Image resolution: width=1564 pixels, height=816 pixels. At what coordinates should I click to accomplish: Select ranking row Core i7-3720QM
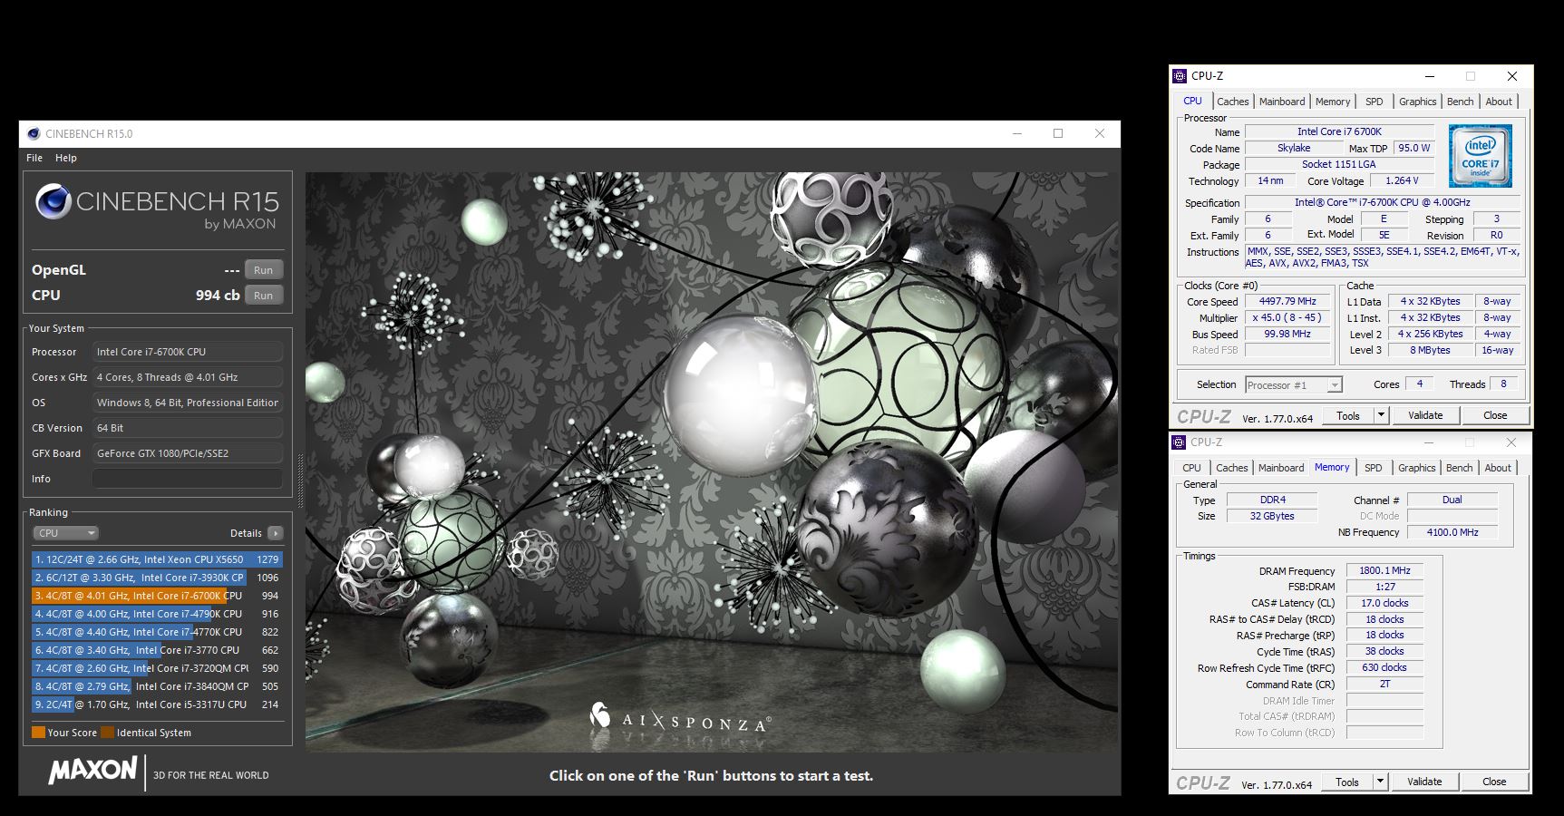[157, 668]
